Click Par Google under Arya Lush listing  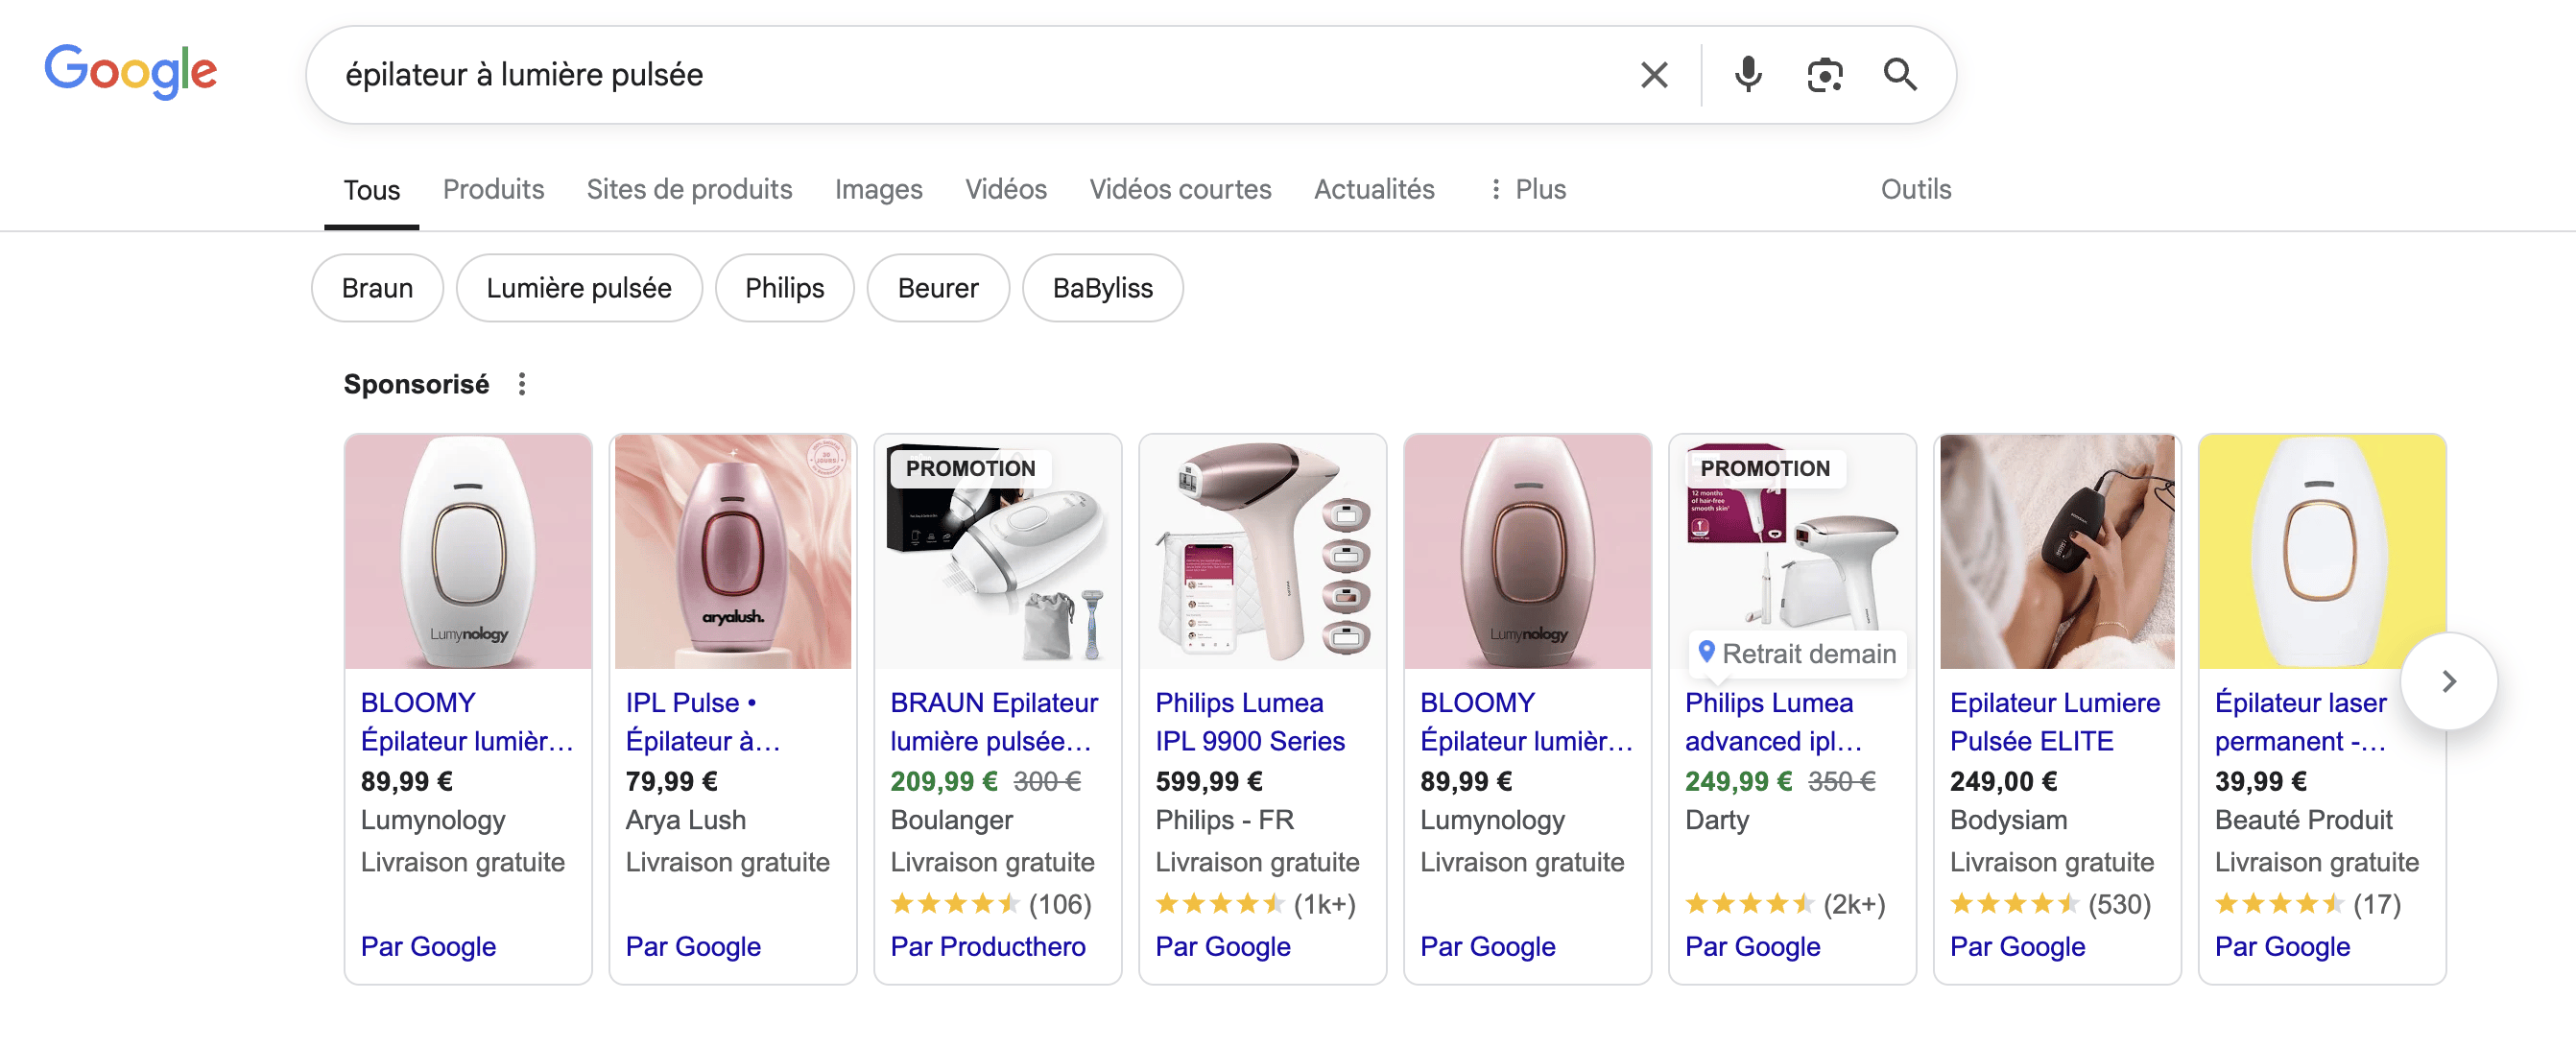coord(693,946)
